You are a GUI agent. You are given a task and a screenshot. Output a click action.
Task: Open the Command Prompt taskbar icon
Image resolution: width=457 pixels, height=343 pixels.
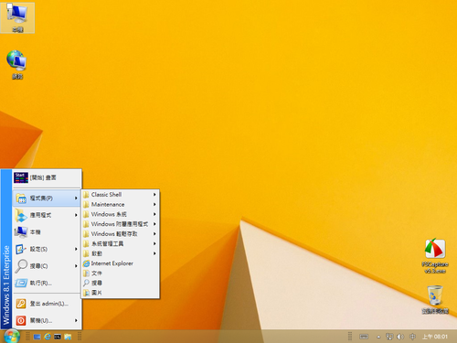58,337
